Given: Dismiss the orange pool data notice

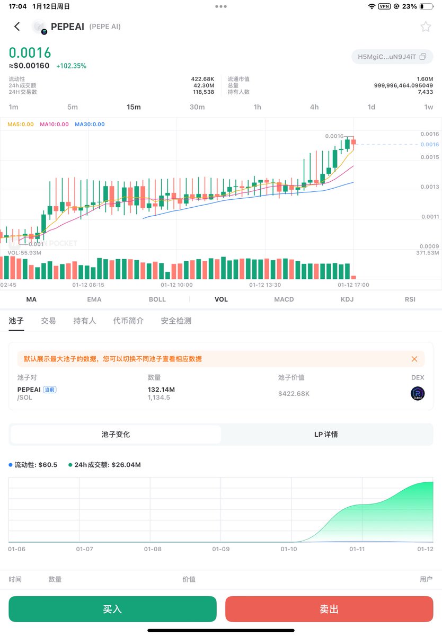Looking at the screenshot, I should pos(414,359).
